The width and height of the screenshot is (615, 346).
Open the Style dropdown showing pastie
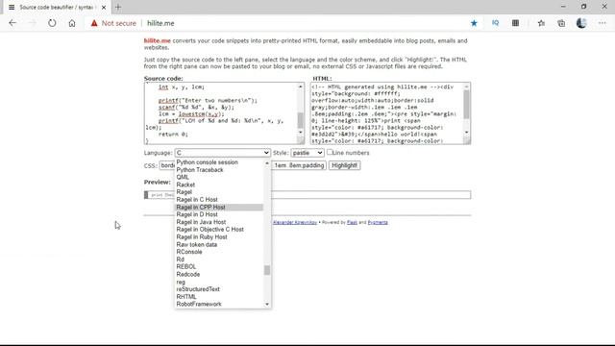click(x=307, y=153)
